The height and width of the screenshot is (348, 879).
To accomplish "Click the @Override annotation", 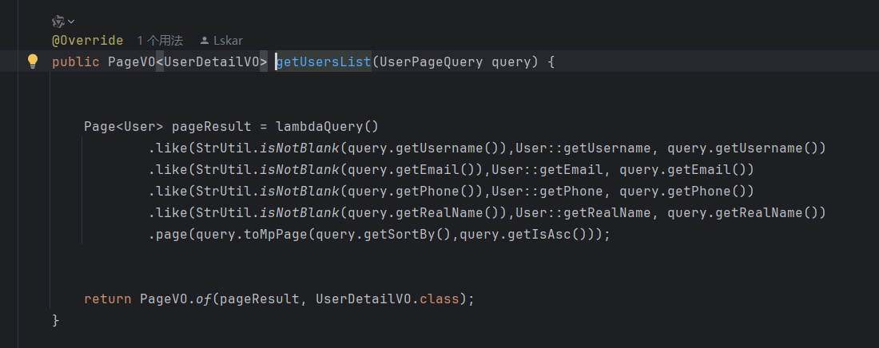I will pos(87,41).
